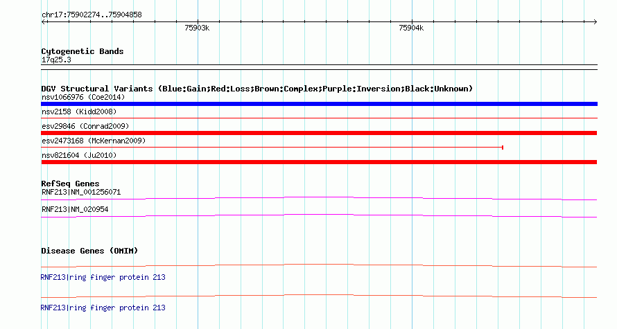617x329 pixels.
Task: Click the 75903k ruler tick label
Action: (x=197, y=28)
